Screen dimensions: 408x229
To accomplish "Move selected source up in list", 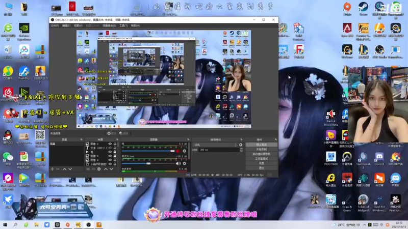I will pyautogui.click(x=106, y=169).
